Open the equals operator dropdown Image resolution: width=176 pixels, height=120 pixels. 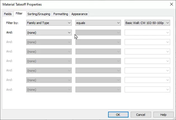pyautogui.click(x=98, y=23)
